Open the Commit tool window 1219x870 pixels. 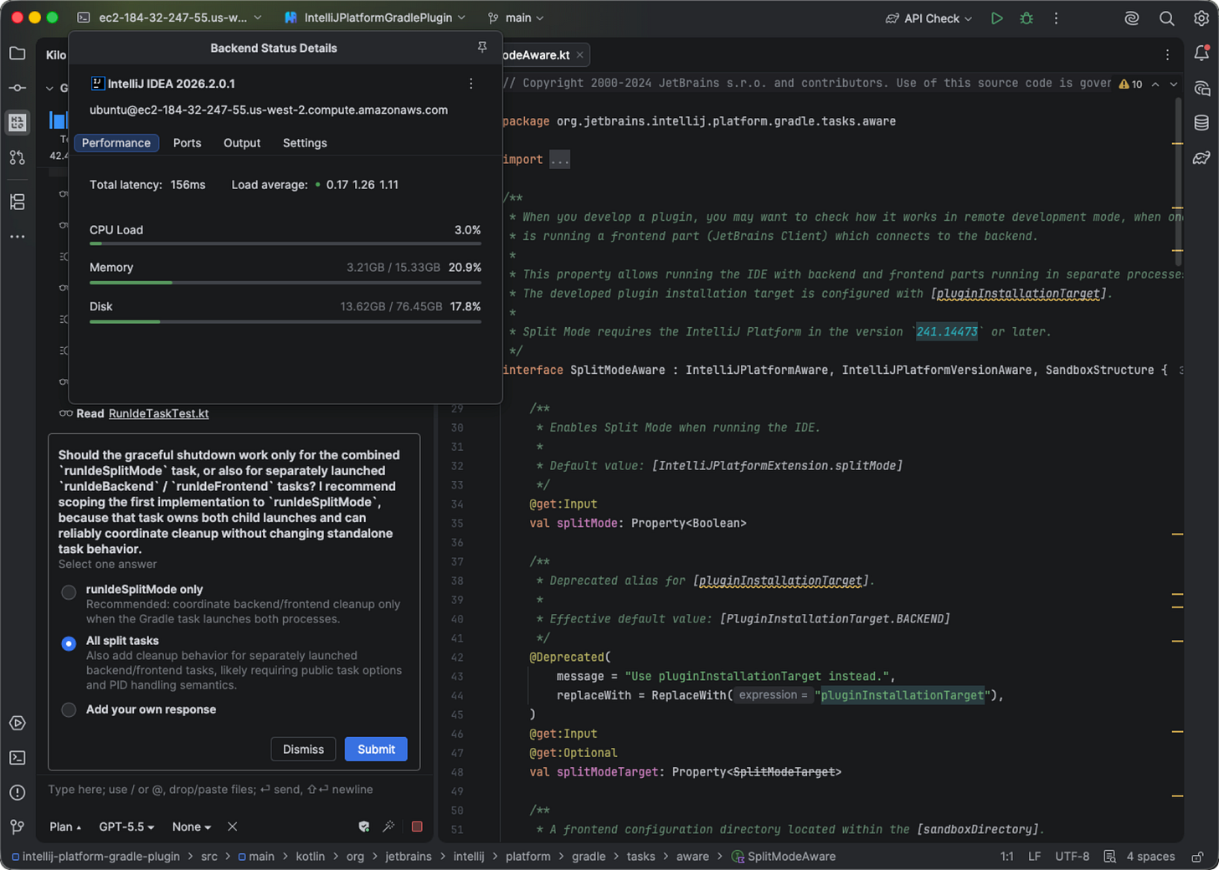[x=17, y=88]
